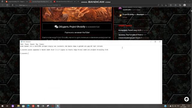Switch to Notepad via taskbar icon
This screenshot has height=108, width=192.
click(58, 106)
